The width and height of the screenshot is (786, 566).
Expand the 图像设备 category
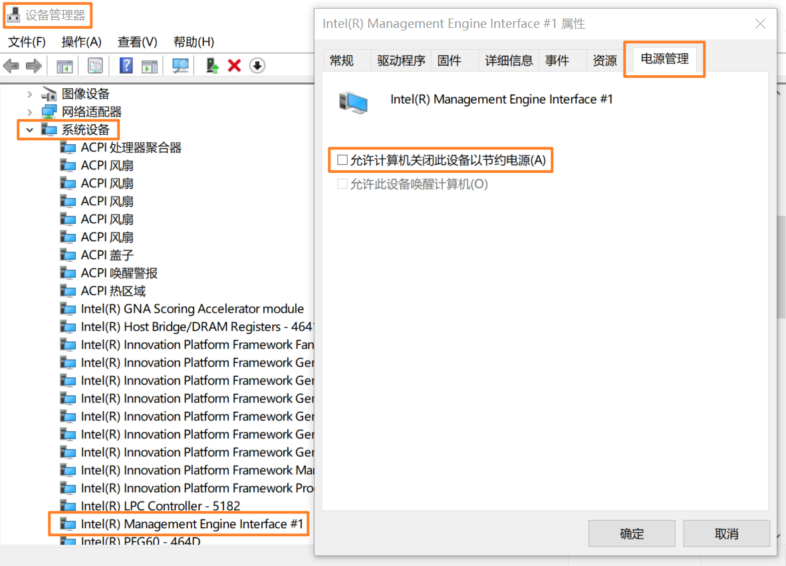[x=29, y=94]
